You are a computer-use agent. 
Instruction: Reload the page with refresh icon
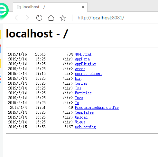(x=39, y=18)
